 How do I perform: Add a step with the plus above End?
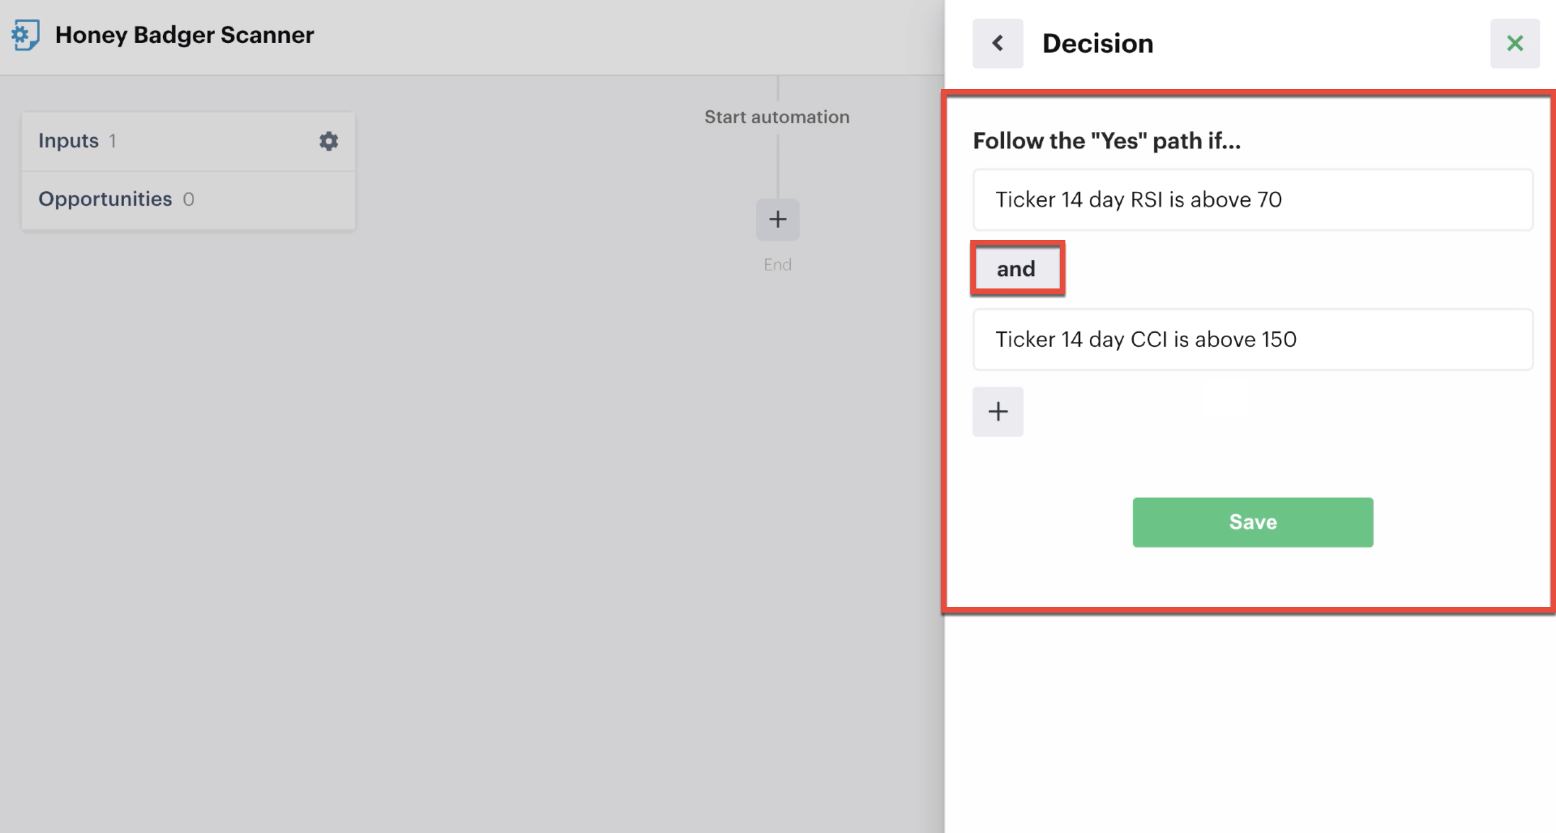[x=777, y=219]
